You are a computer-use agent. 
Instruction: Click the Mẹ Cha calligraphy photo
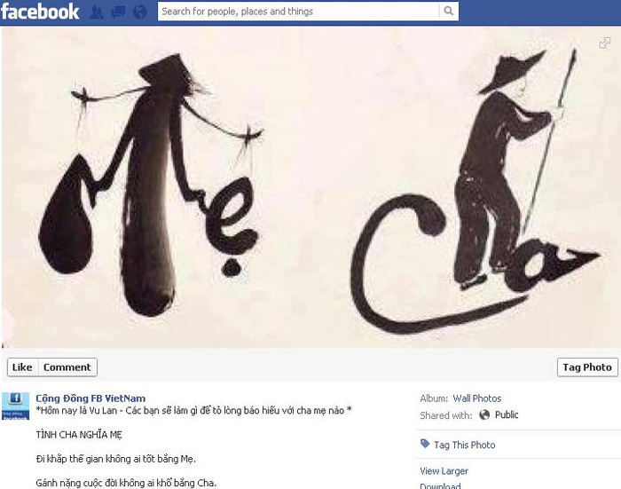tap(310, 187)
